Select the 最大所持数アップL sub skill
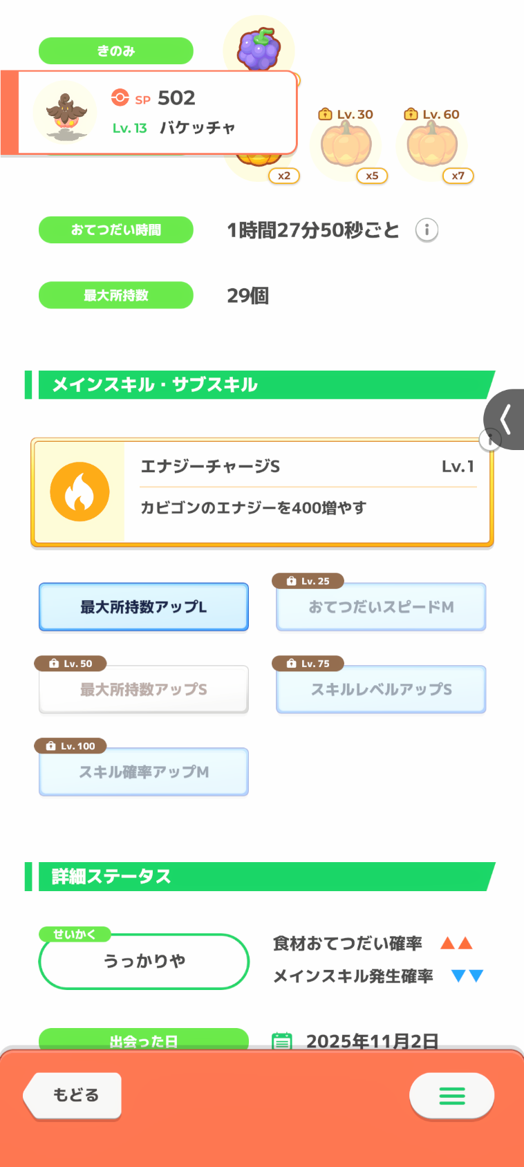This screenshot has height=1167, width=524. coord(144,607)
